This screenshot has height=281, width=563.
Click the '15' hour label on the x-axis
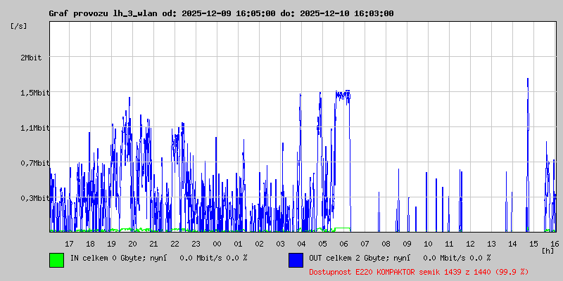pyautogui.click(x=533, y=244)
